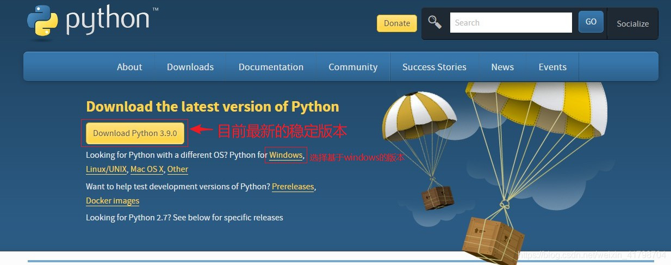Open the About menu
The image size is (671, 265).
pyautogui.click(x=129, y=67)
